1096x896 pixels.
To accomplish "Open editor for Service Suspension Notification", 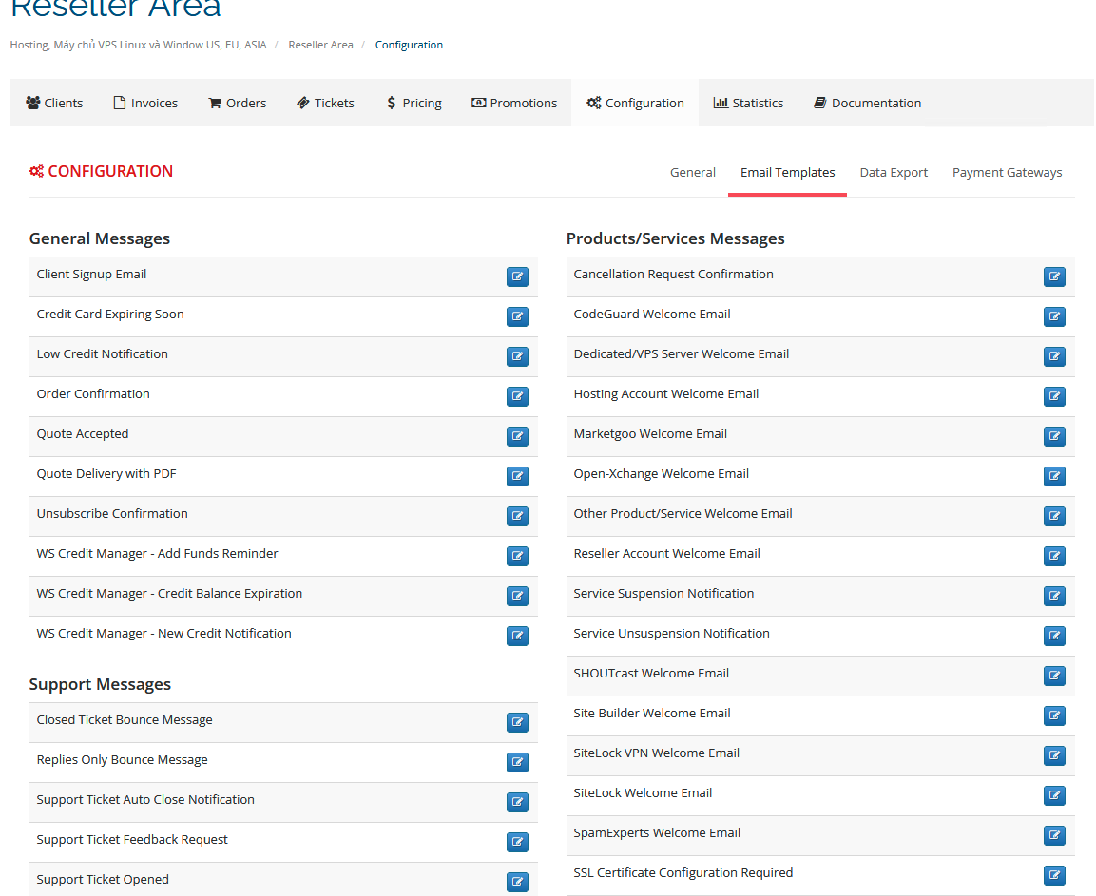I will click(1054, 597).
